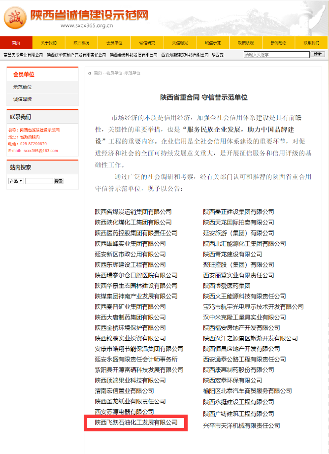Screen dimensions: 329x454
Task: Open the 关于我们 navigation item
Action: tap(49, 43)
